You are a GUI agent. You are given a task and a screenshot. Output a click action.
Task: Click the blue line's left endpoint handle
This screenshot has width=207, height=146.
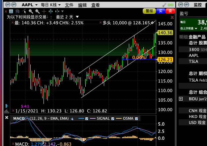click(123, 60)
